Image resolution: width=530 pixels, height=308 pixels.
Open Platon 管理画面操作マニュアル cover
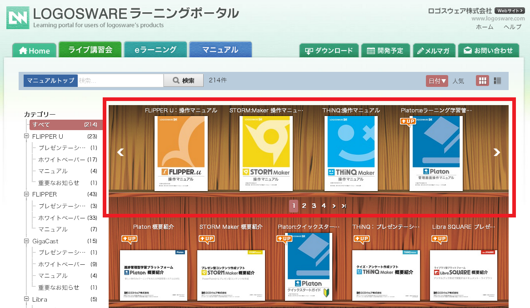pyautogui.click(x=436, y=154)
